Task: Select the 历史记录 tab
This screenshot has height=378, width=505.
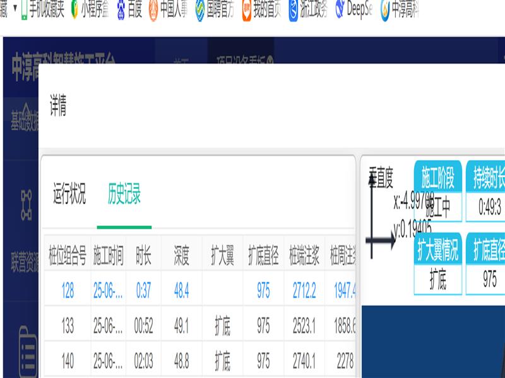Action: 124,193
